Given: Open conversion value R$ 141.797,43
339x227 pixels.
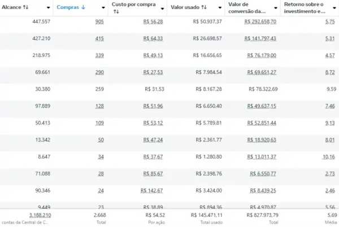Looking at the screenshot, I should click(x=260, y=38).
